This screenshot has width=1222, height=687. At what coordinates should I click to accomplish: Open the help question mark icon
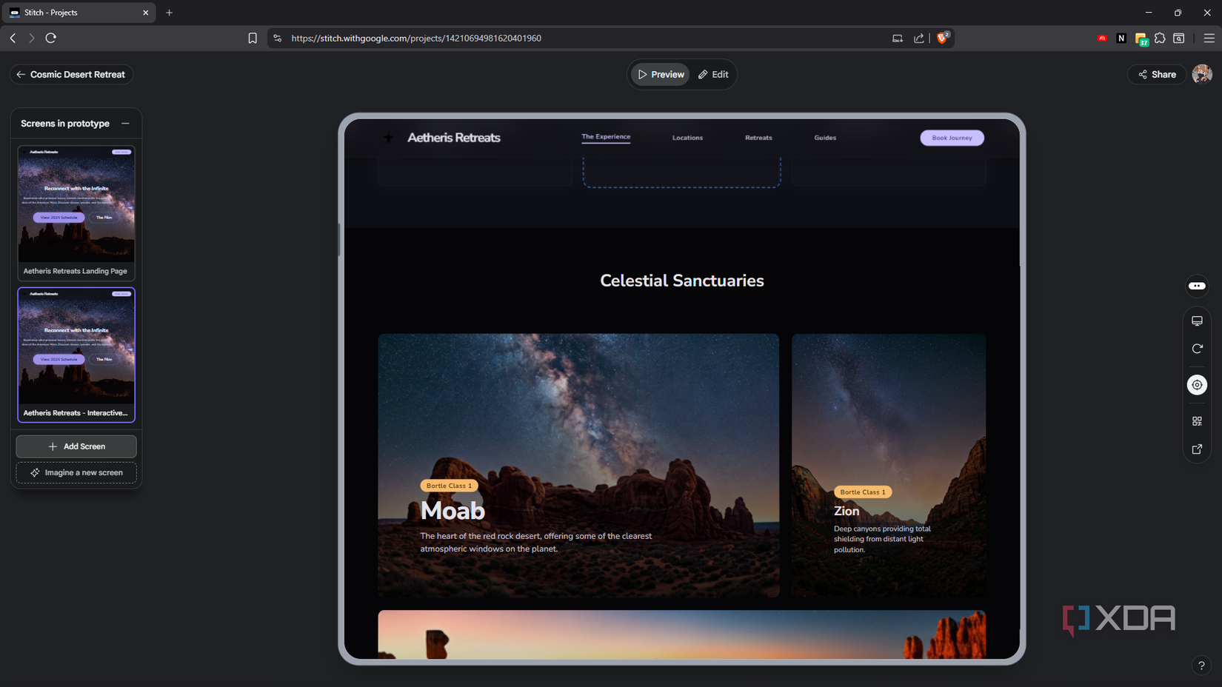click(1201, 666)
